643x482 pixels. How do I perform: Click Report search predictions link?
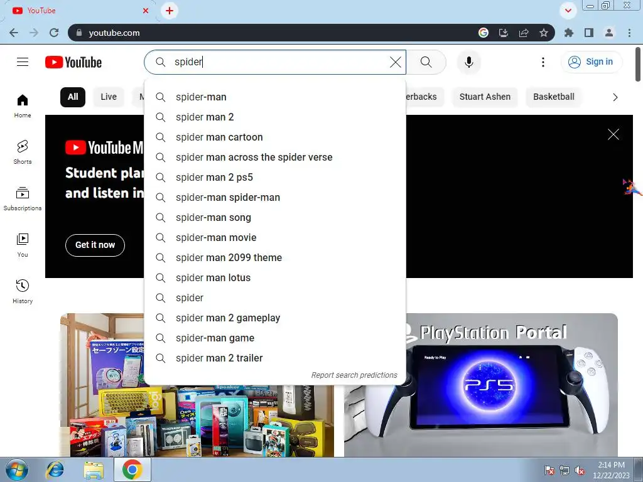pyautogui.click(x=354, y=375)
